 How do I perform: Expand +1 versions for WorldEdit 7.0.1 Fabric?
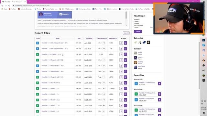point(104,72)
